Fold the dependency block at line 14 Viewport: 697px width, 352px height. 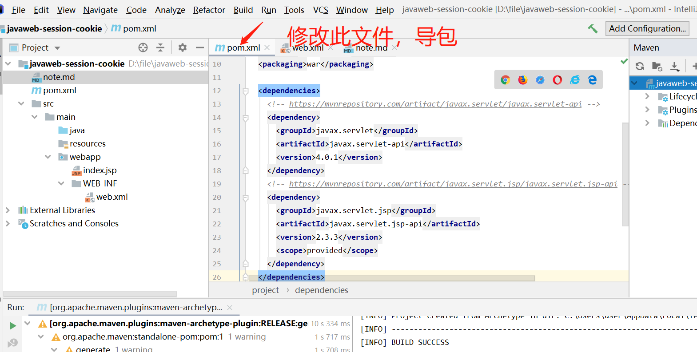click(245, 118)
